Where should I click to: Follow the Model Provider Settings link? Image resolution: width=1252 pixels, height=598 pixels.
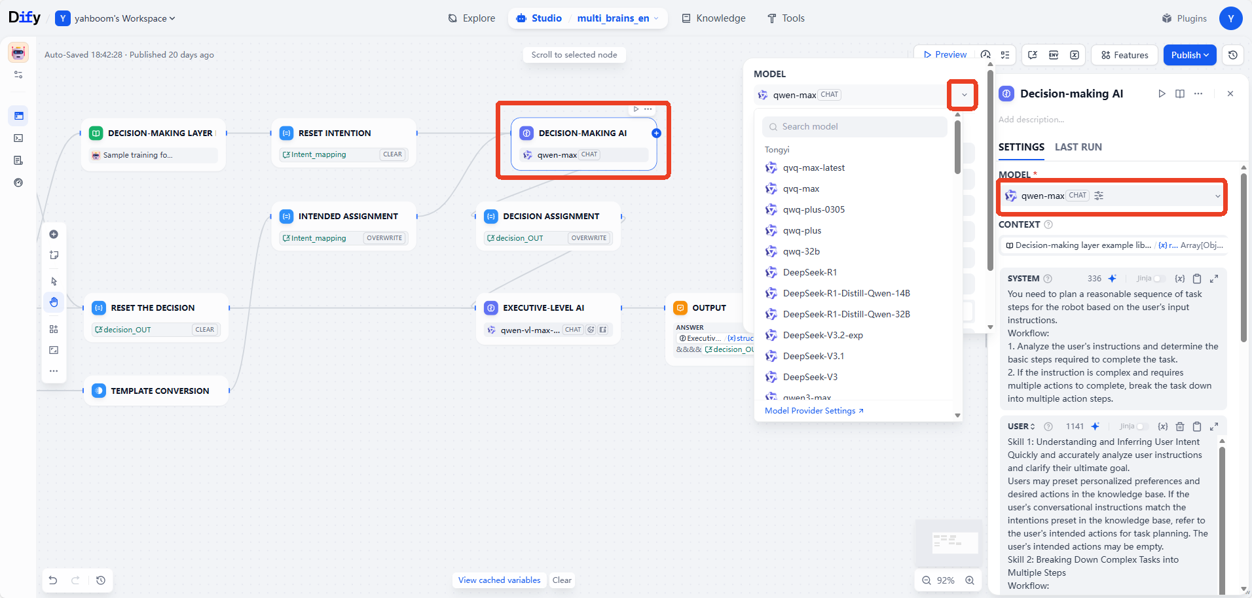814,411
